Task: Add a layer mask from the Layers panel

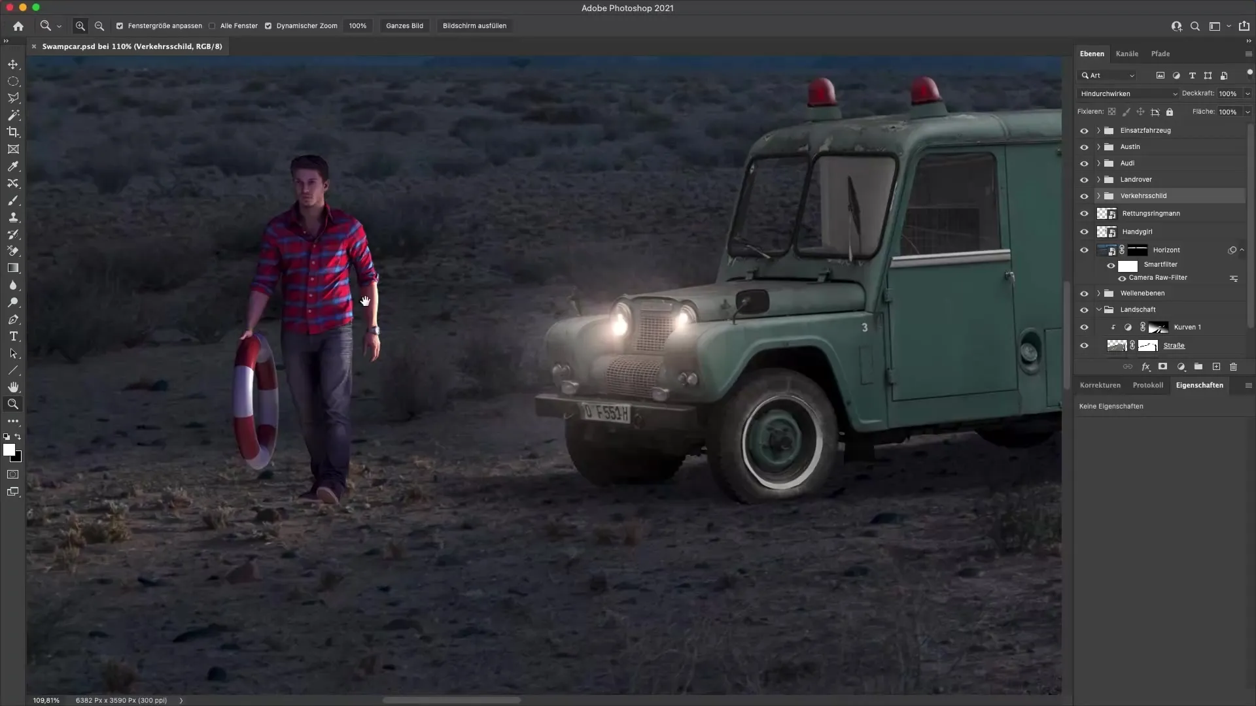Action: click(1163, 366)
